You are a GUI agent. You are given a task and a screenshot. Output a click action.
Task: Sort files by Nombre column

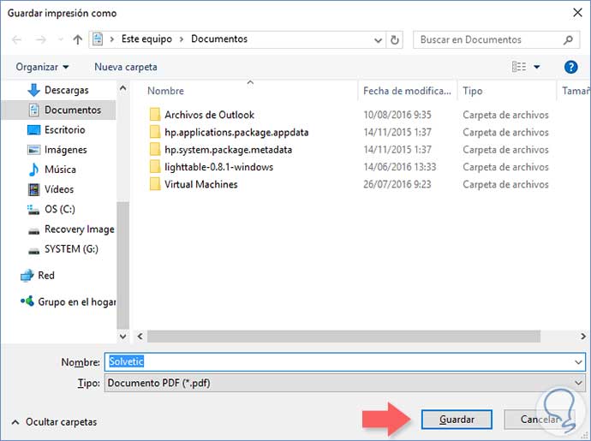(165, 91)
